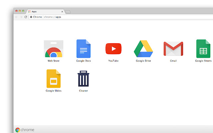The width and height of the screenshot is (213, 133).
Task: Click the Google Sheets label
Action: coord(203,61)
